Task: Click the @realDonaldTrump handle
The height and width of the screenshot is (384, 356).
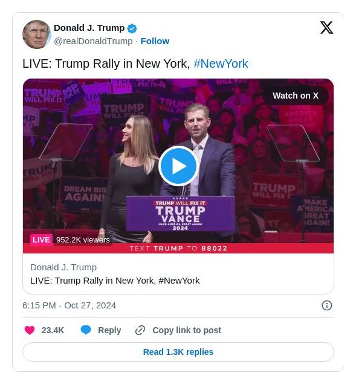Action: click(93, 41)
